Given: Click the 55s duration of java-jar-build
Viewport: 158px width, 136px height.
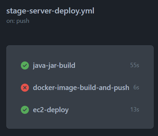Looking at the screenshot, I should click(x=134, y=65).
